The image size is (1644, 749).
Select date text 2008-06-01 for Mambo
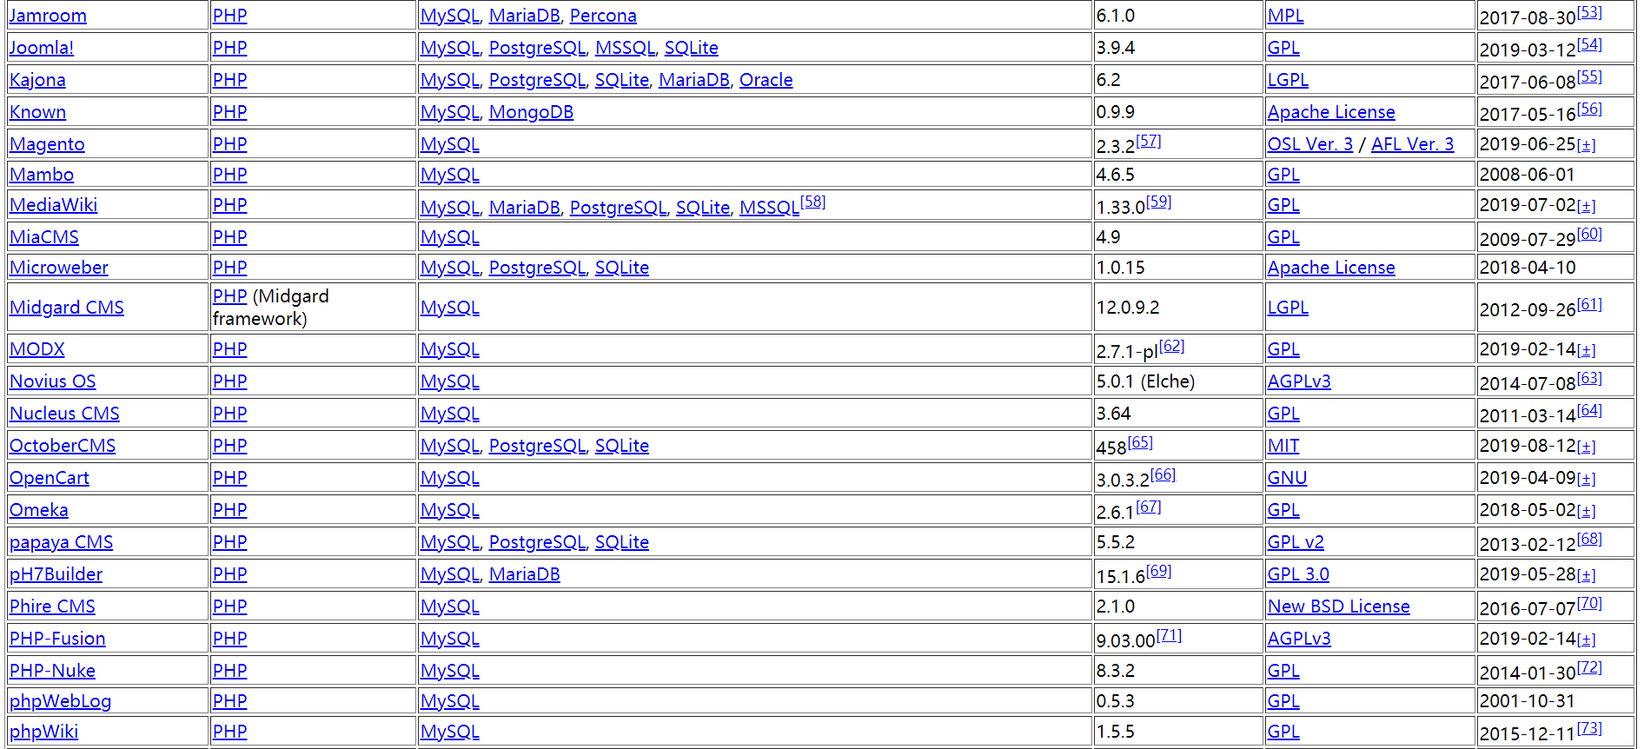coord(1528,175)
